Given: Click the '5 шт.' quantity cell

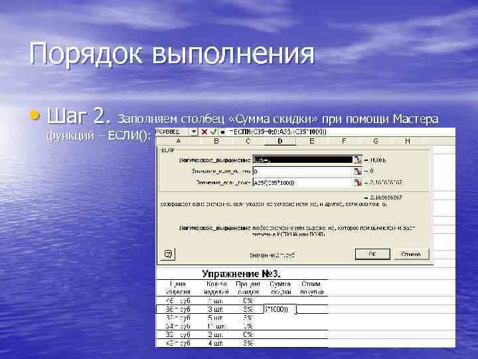Looking at the screenshot, I should (216, 318).
